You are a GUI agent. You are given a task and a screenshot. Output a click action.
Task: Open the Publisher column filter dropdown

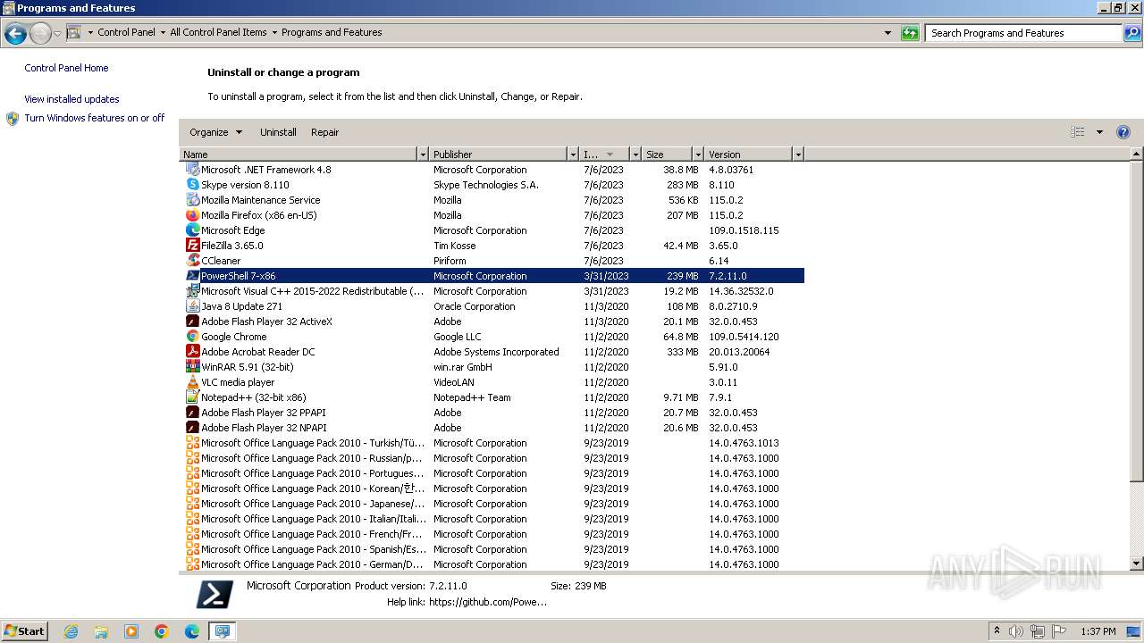click(573, 154)
